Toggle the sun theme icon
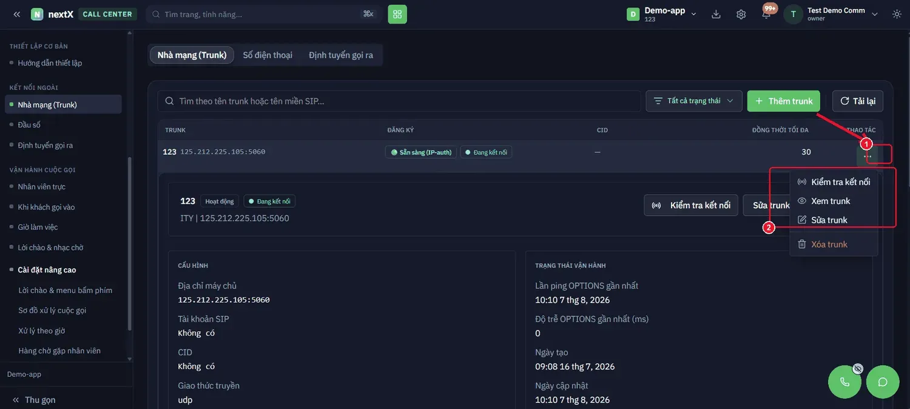Viewport: 910px width, 409px height. [x=897, y=14]
